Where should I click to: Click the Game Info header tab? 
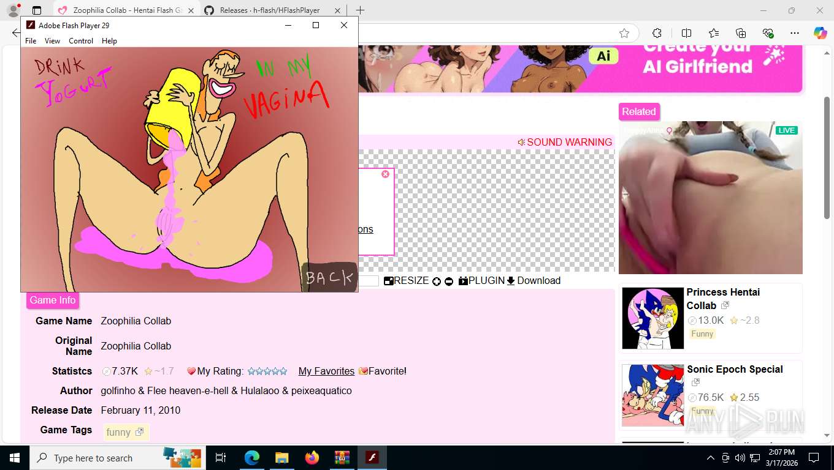point(53,300)
